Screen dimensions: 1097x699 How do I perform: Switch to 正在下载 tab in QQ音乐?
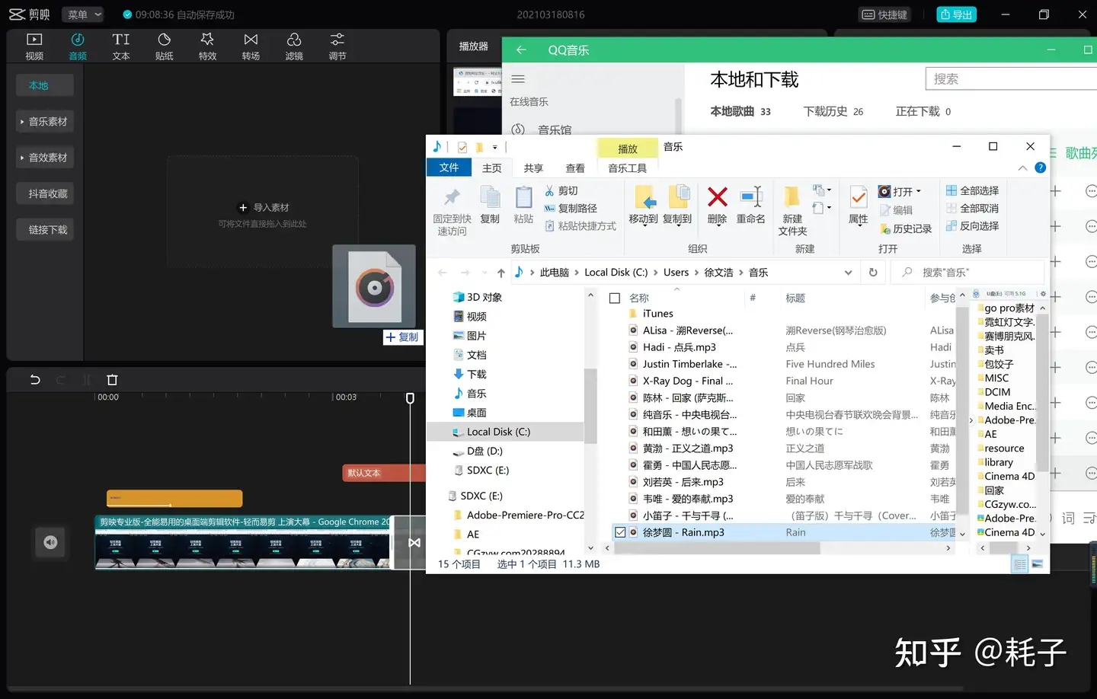[x=923, y=111]
